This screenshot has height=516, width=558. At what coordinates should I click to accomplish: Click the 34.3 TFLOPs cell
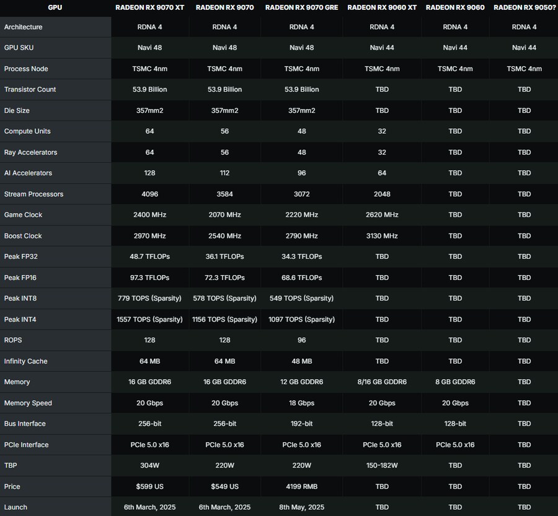pos(301,256)
